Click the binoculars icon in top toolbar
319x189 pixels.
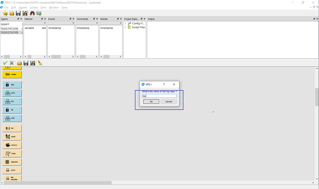point(32,13)
